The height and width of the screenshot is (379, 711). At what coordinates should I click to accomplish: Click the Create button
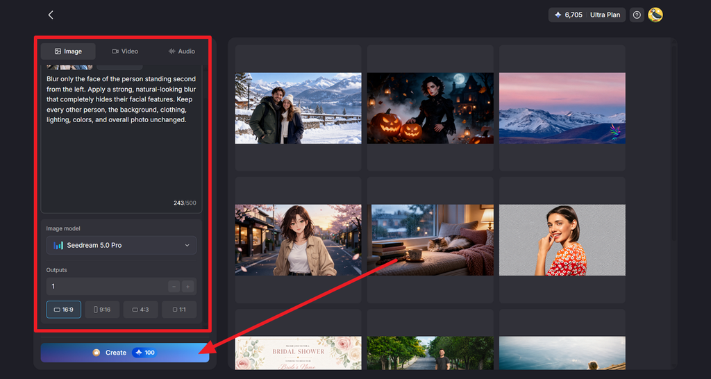pos(125,353)
